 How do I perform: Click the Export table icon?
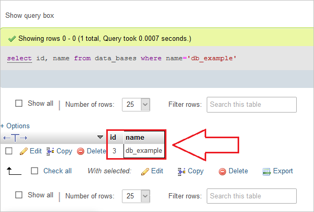pyautogui.click(x=266, y=171)
